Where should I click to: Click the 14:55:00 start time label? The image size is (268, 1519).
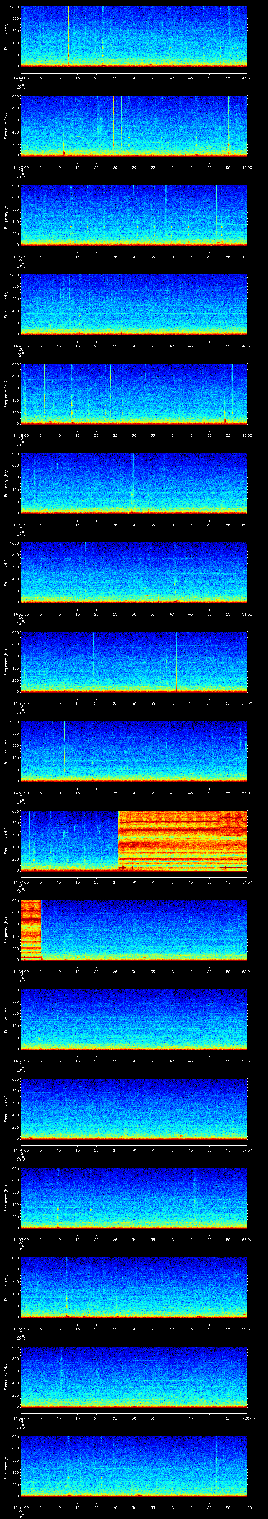21,1061
